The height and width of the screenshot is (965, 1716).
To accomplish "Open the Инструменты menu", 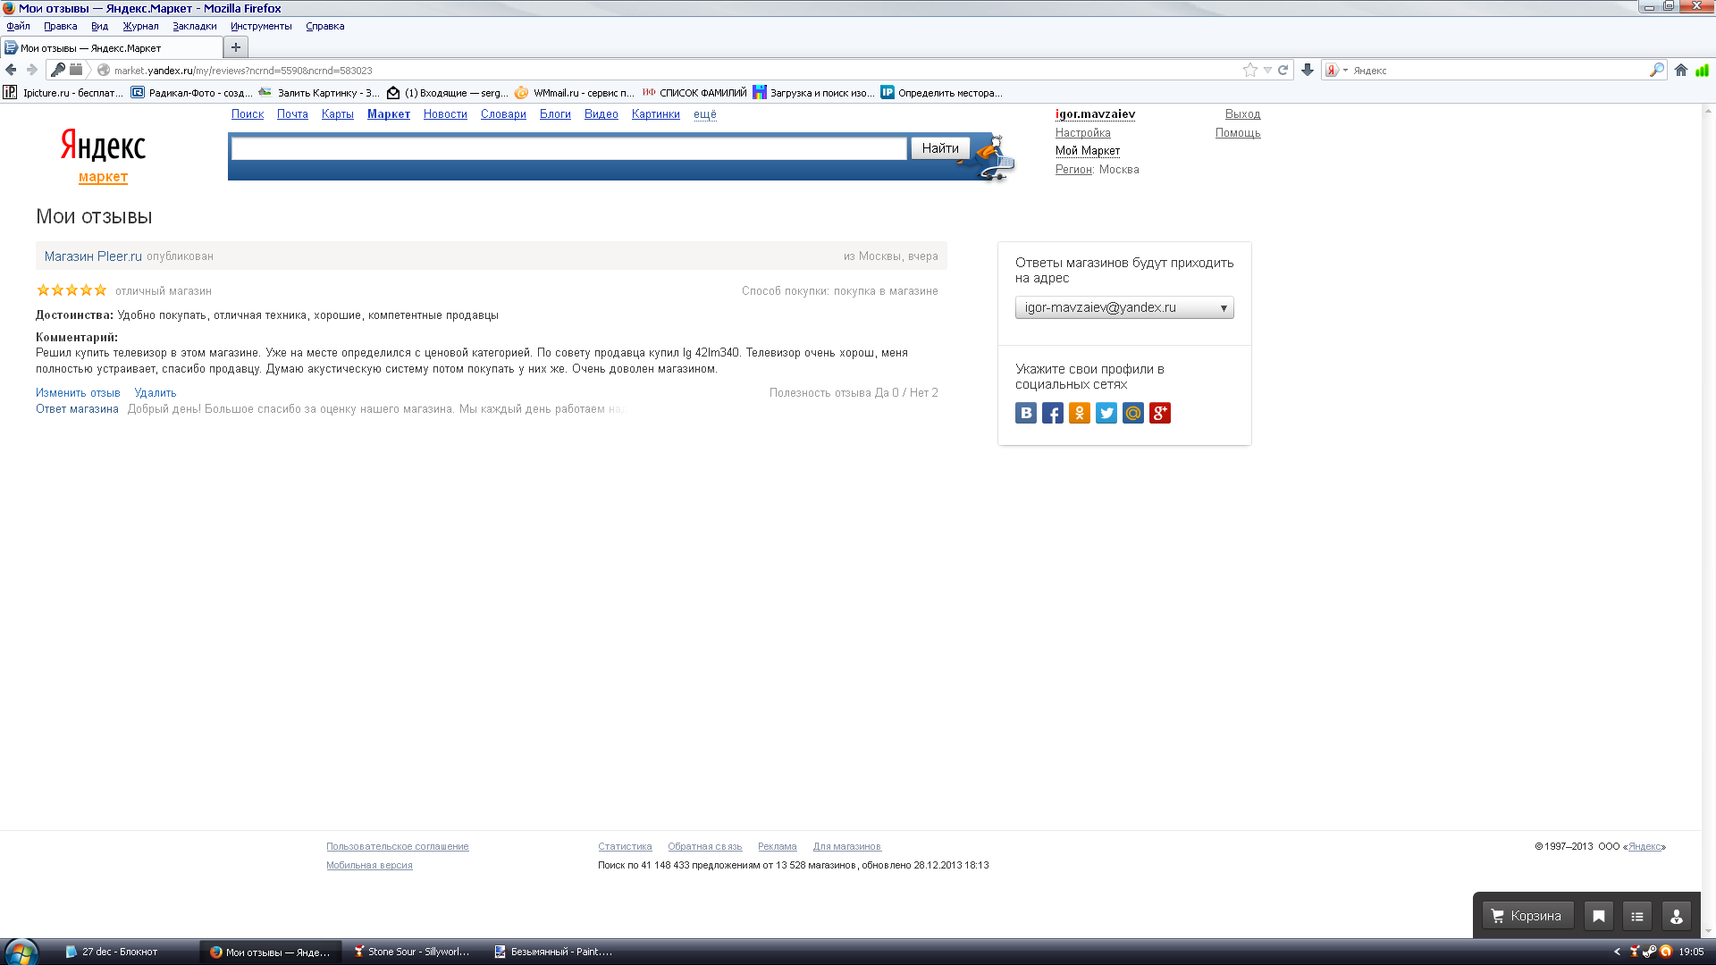I will pyautogui.click(x=261, y=26).
